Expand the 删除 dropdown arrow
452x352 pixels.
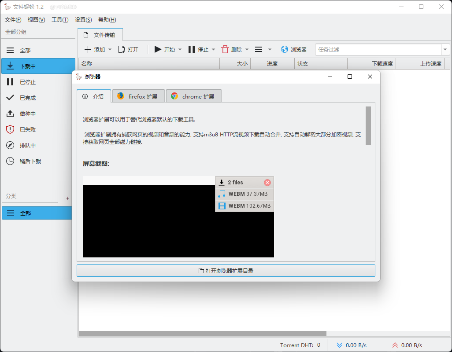coord(247,50)
